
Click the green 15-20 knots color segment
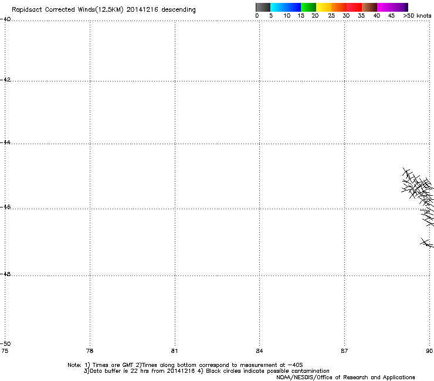coord(308,7)
